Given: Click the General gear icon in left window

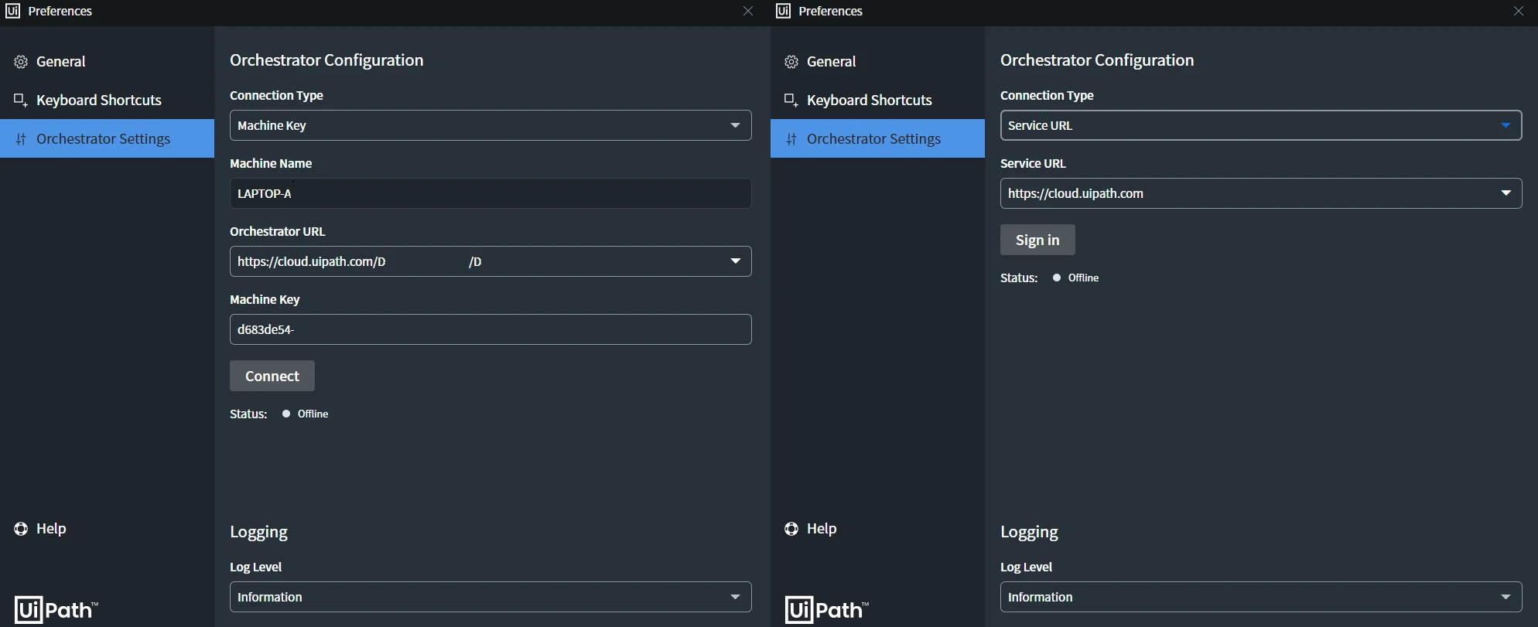Looking at the screenshot, I should (x=21, y=62).
